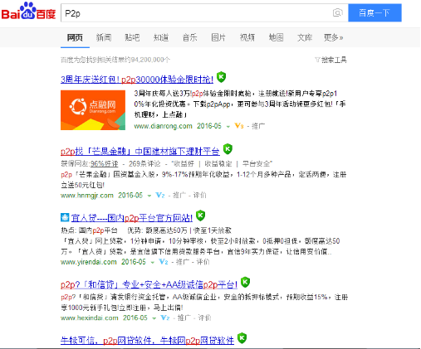Switch to the 图片 tab

[x=218, y=37]
